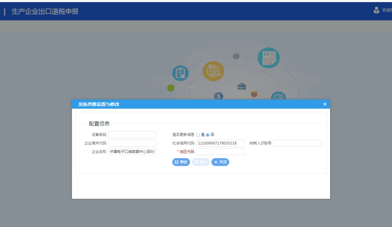Click the 纳税人识别号 label

coord(260,143)
